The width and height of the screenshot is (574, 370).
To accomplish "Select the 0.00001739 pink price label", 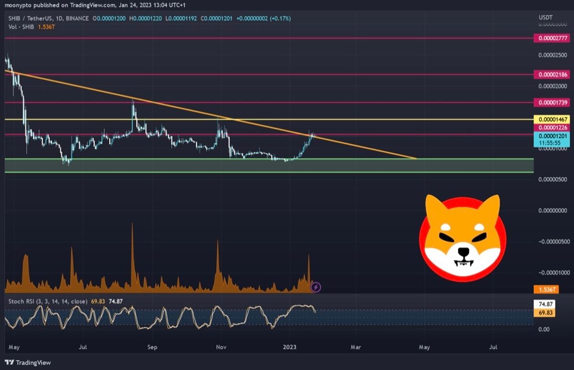I will click(x=552, y=102).
